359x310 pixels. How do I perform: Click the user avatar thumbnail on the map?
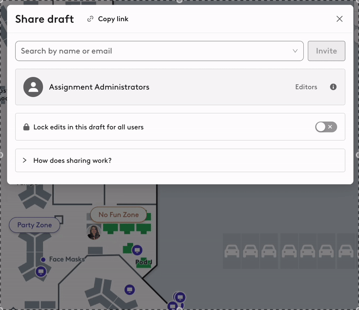[94, 233]
